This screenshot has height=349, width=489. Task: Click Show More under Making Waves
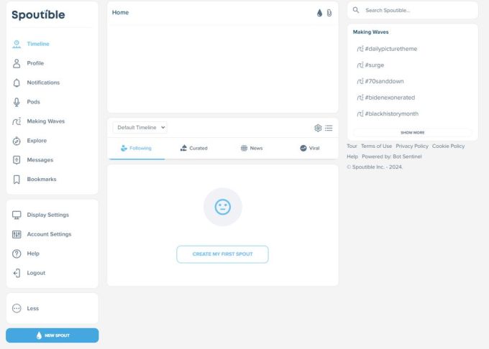[x=412, y=133]
